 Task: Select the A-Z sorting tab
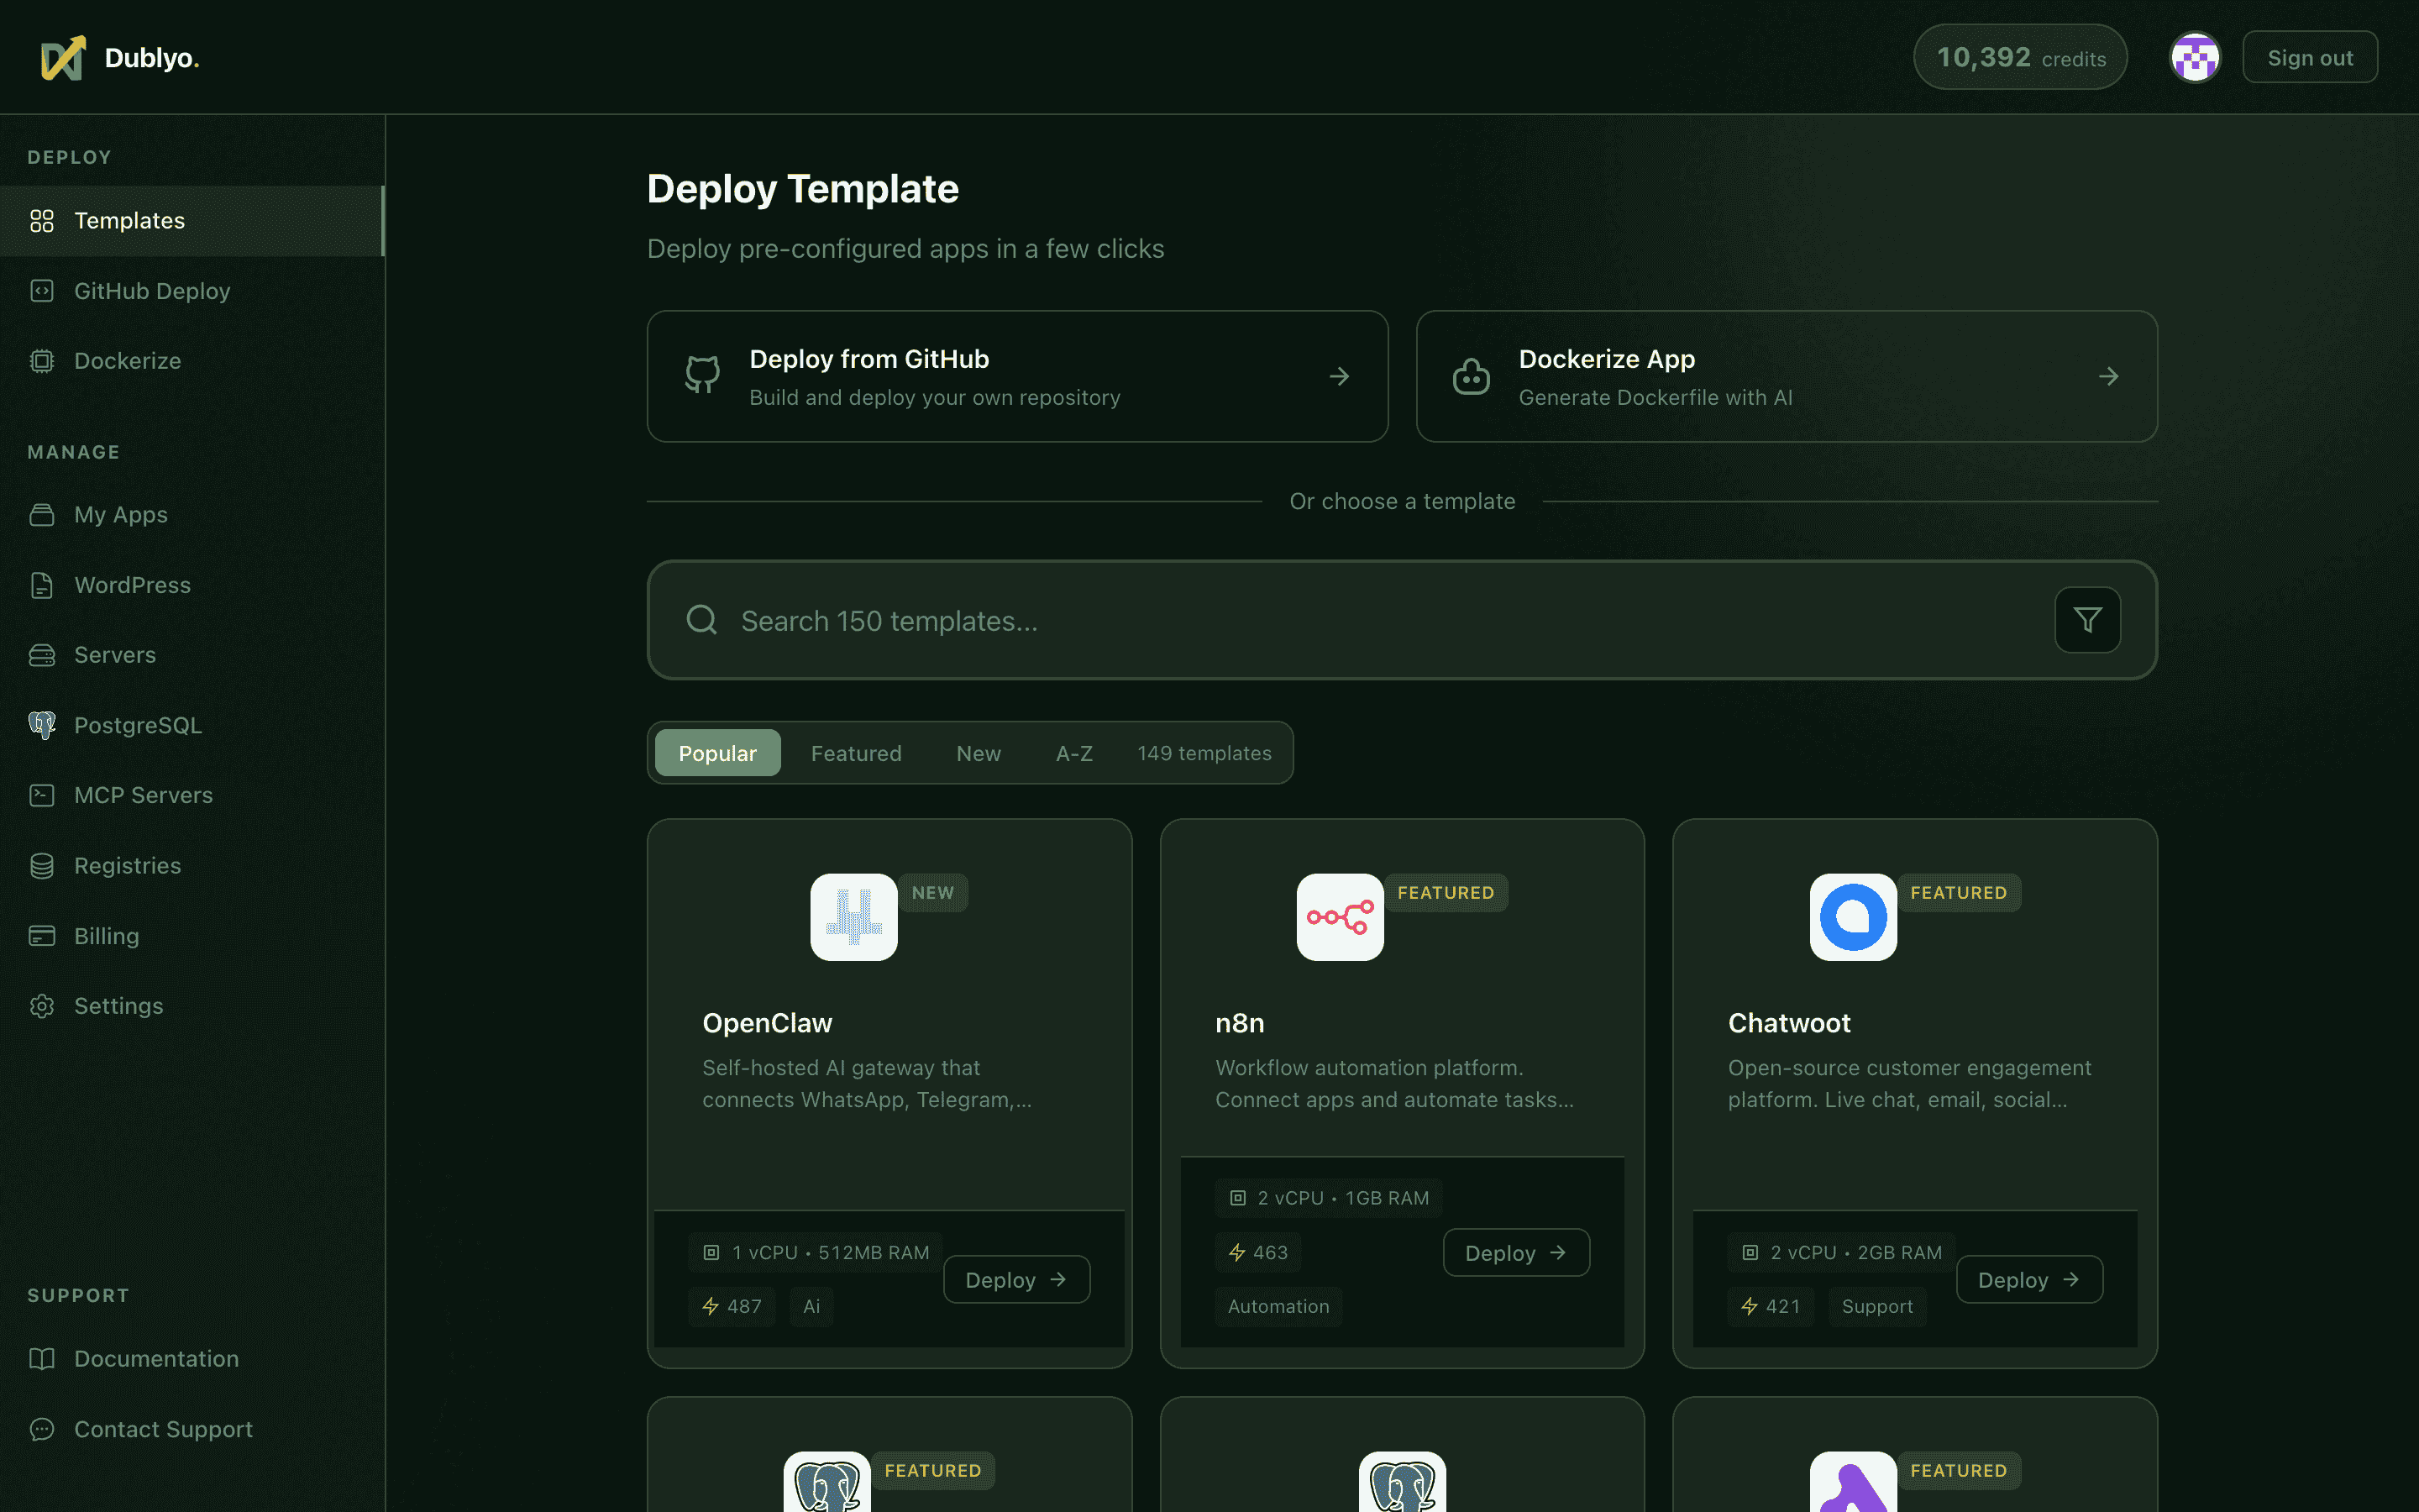1073,752
